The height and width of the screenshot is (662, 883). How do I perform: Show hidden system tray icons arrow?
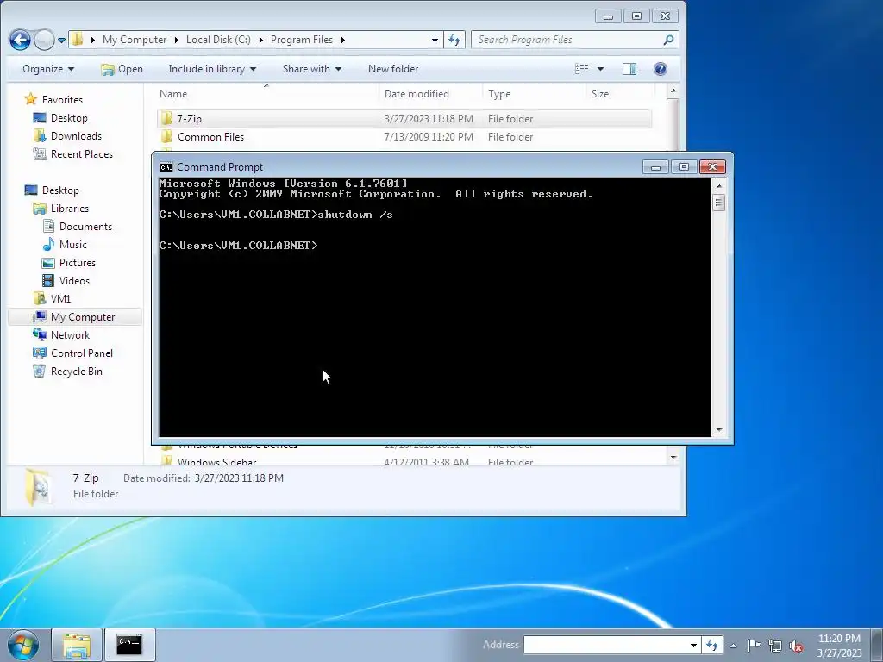point(733,646)
